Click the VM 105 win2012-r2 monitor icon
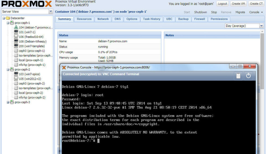Viewport: 266px width, 154px height. pos(16,79)
